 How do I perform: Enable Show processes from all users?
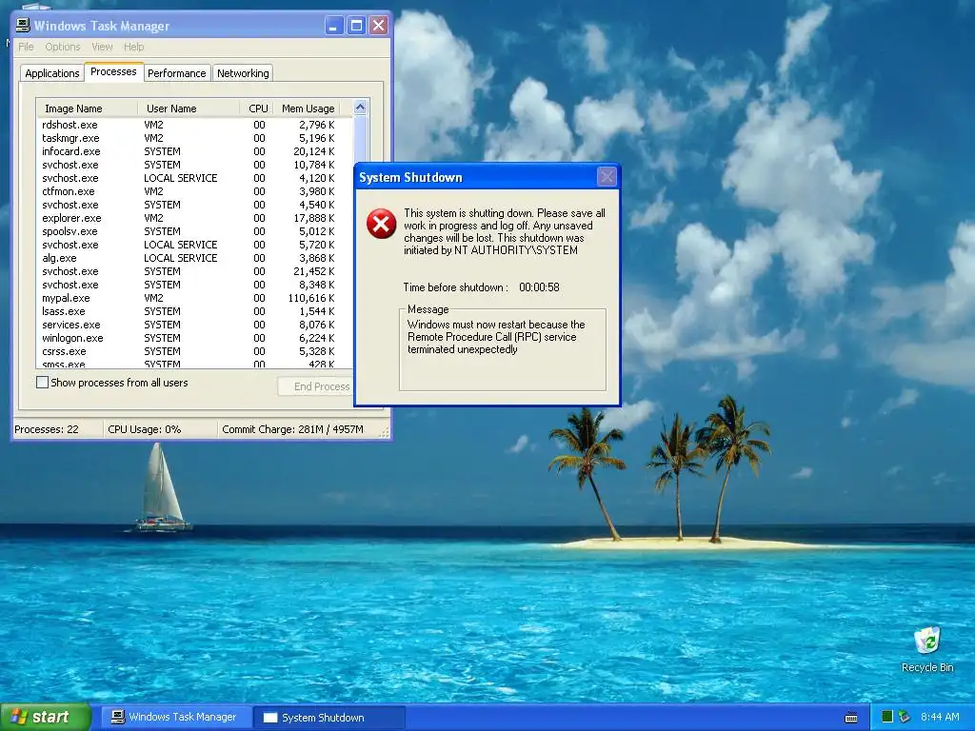42,383
